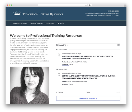This screenshot has width=132, height=112.
Task: Open Don't Believe Everything You Think event
Action: pyautogui.click(x=88, y=77)
